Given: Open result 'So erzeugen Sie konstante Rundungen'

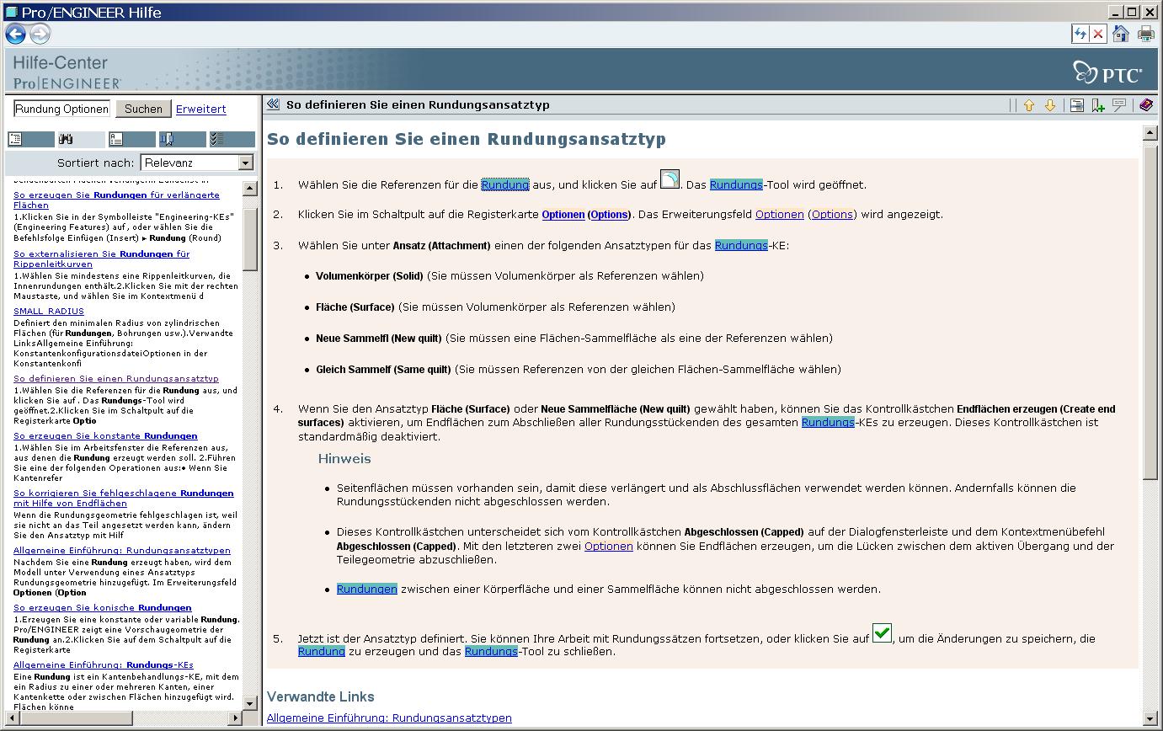Looking at the screenshot, I should tap(105, 435).
